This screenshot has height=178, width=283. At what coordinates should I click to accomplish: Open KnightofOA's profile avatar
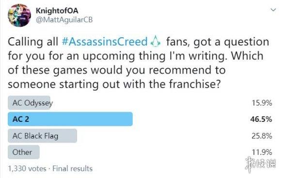(x=19, y=15)
